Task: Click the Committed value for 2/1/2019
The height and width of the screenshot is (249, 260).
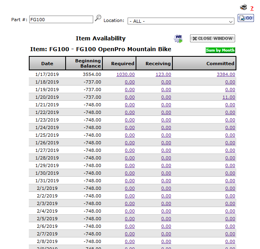Action: click(230, 188)
